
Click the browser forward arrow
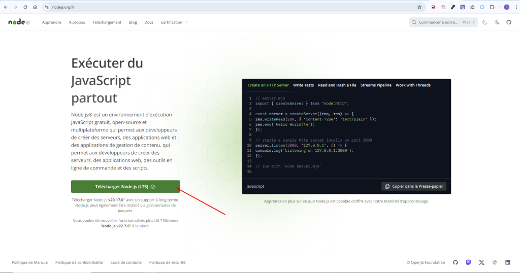[x=15, y=7]
